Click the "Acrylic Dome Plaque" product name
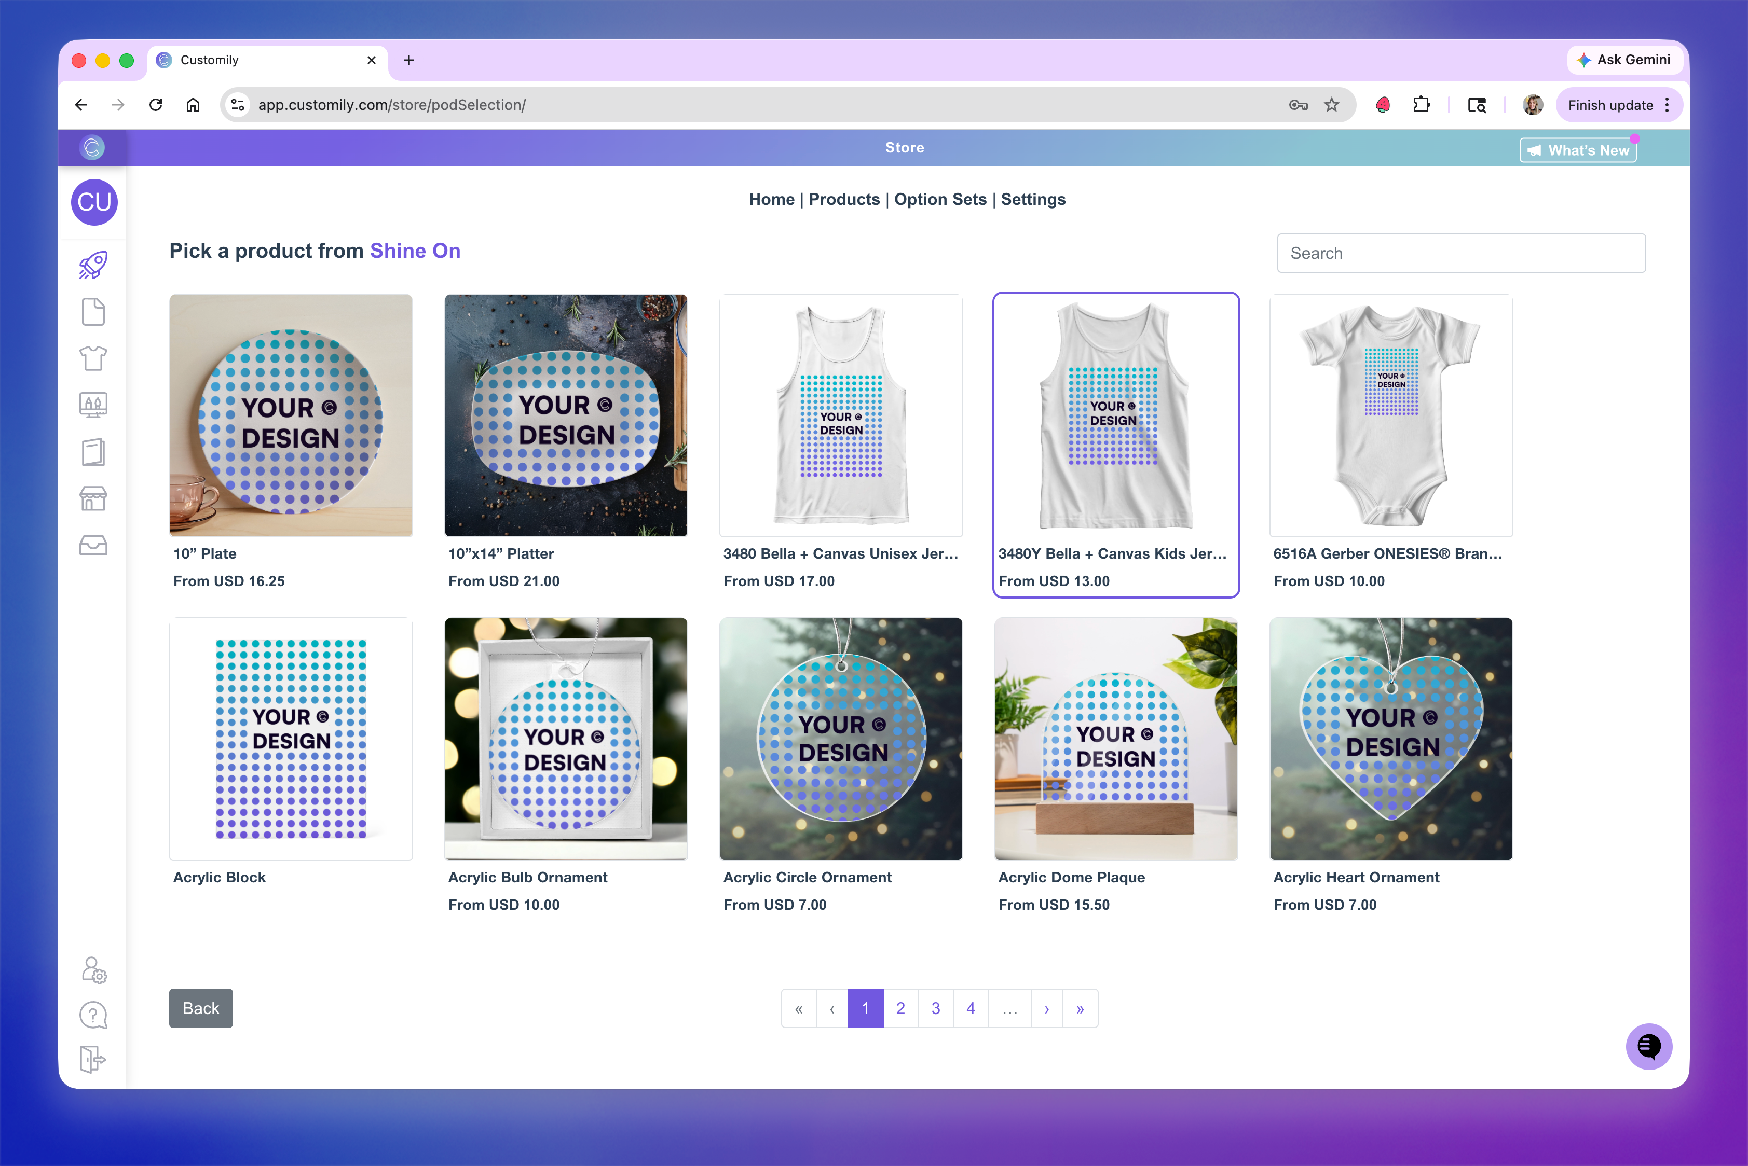Screen dimensions: 1748x1166 click(1072, 878)
